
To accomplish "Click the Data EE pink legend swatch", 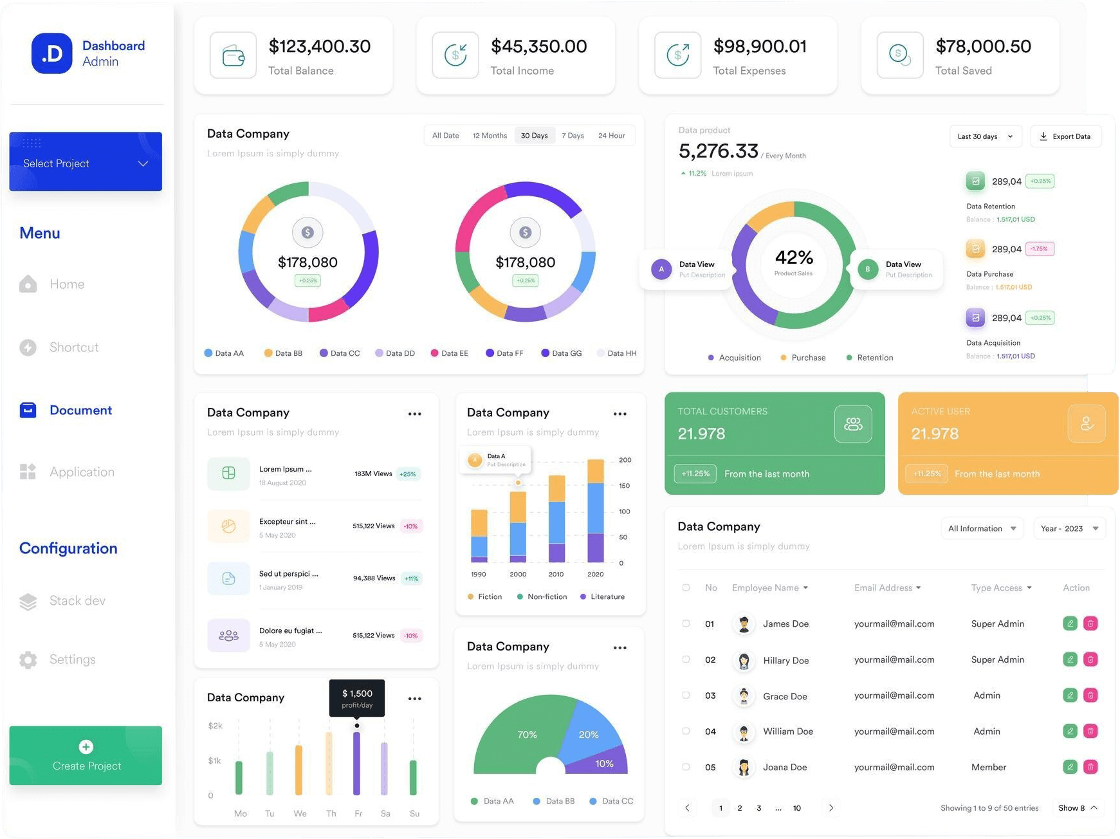I will click(435, 353).
